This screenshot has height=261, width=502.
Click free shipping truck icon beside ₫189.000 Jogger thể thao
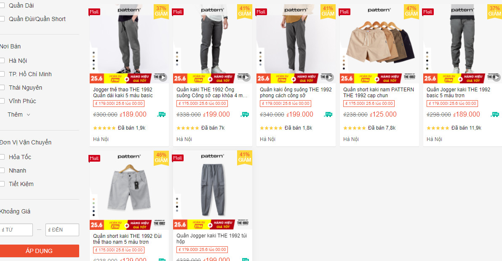(162, 115)
